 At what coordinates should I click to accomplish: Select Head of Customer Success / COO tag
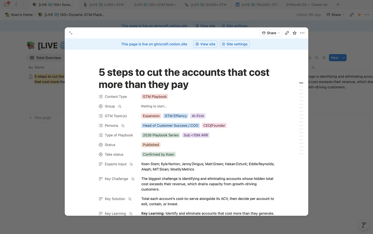[171, 125]
